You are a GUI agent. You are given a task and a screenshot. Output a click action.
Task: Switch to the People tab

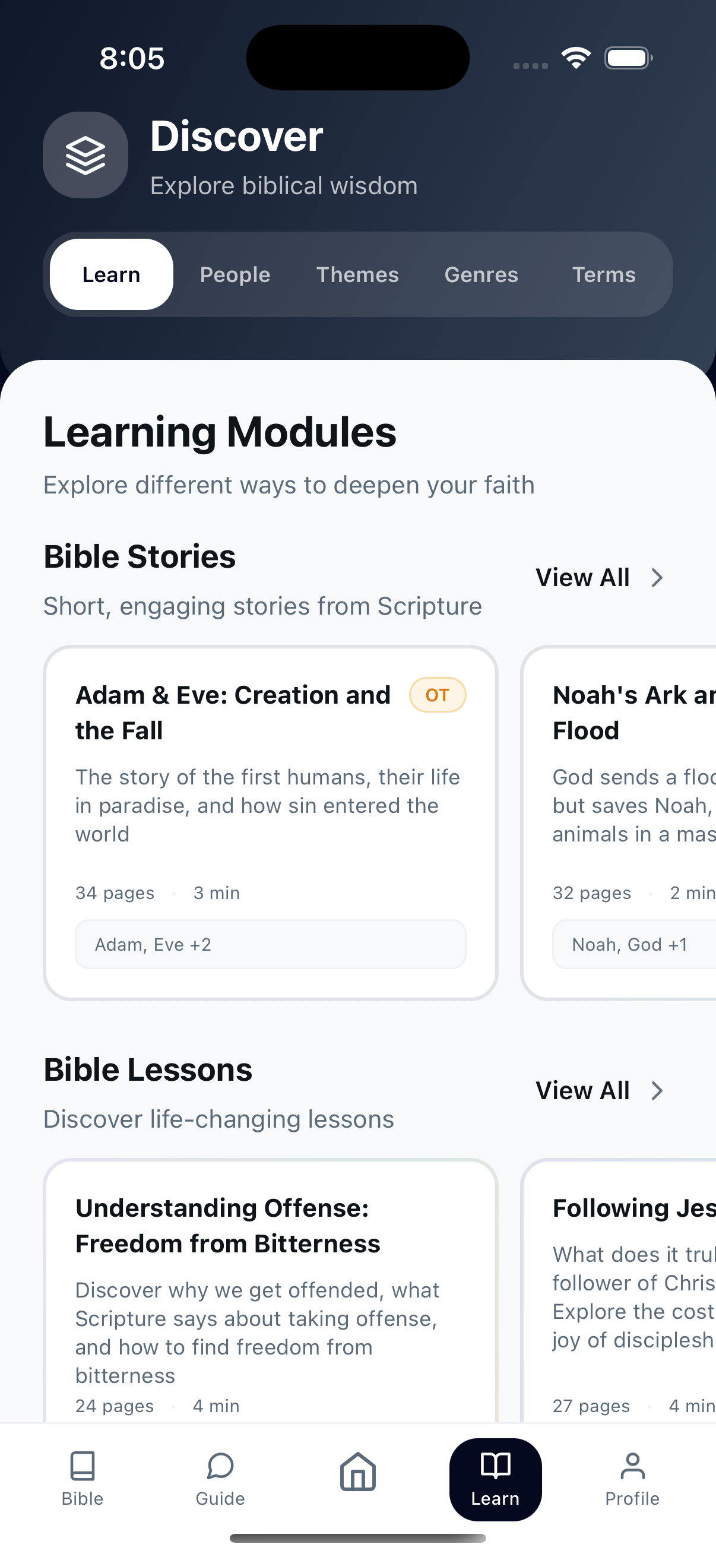click(235, 274)
